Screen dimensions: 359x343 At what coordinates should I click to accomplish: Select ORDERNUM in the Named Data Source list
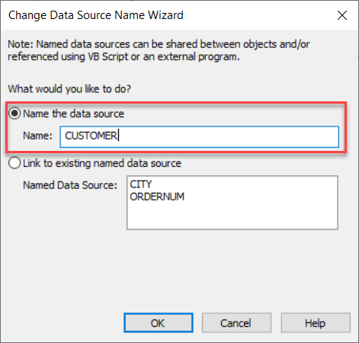coord(157,197)
